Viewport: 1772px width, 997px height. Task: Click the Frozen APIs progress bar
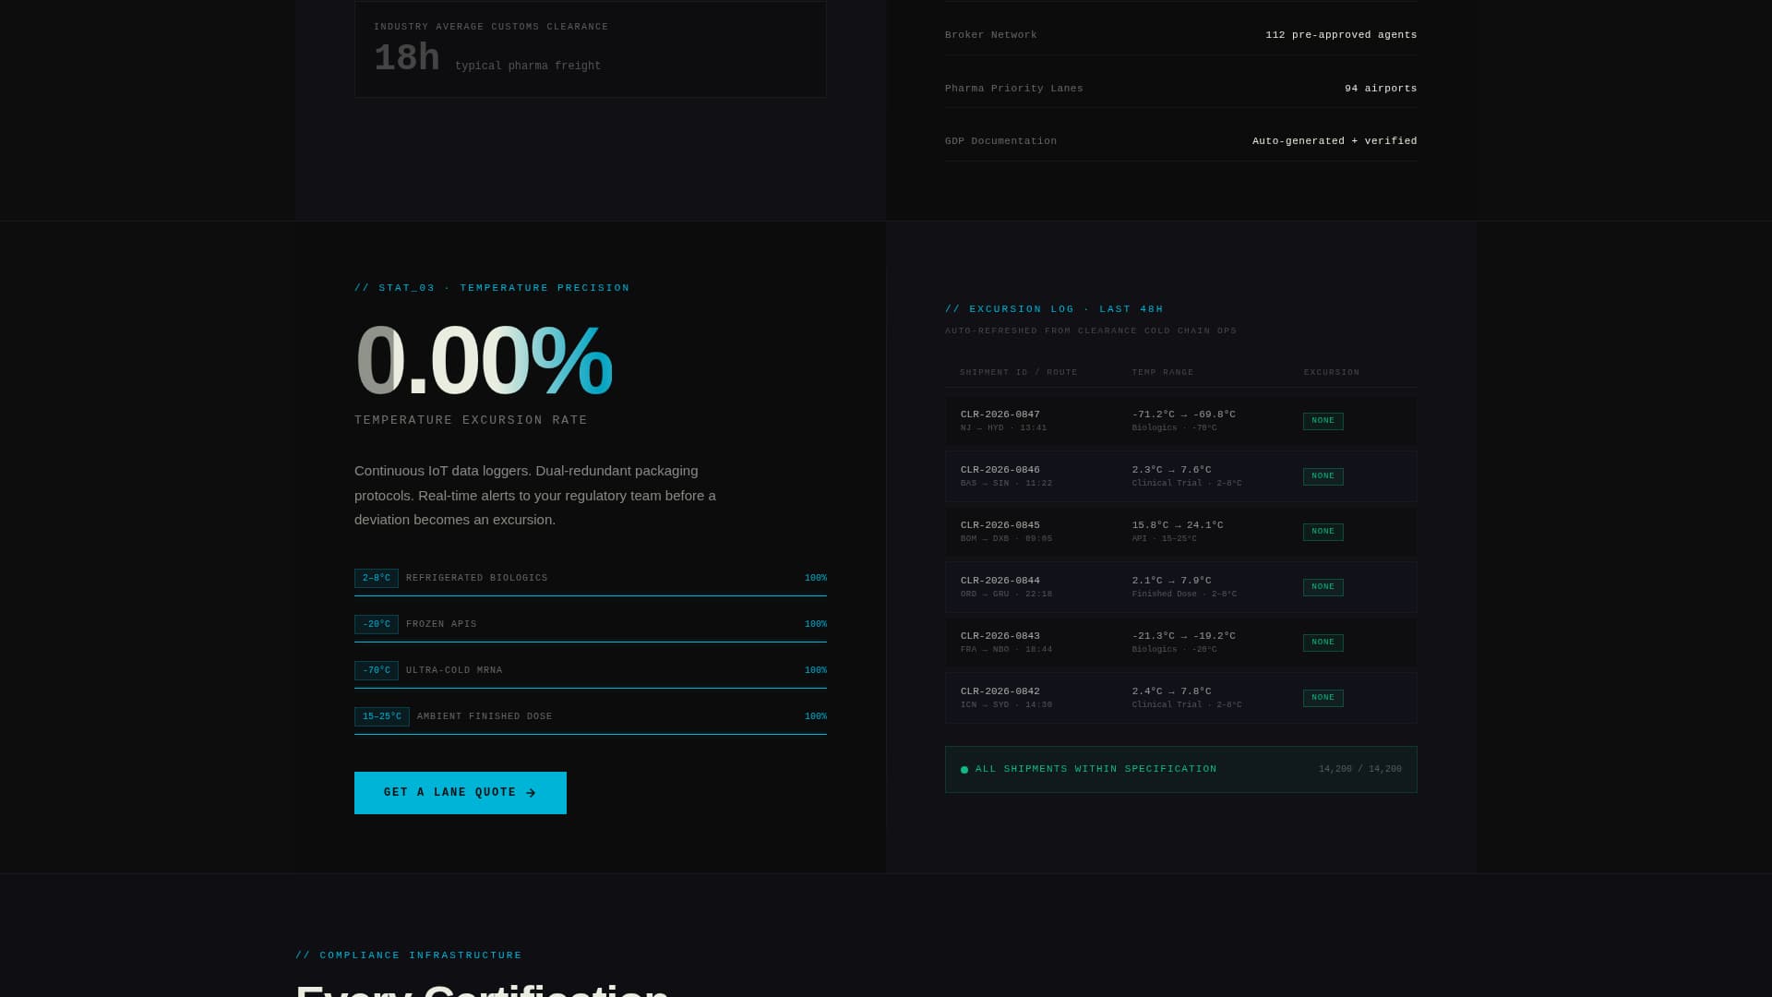591,642
